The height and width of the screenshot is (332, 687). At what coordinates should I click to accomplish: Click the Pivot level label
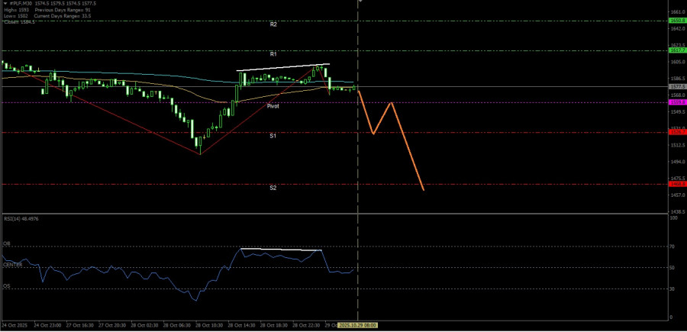[x=273, y=106]
